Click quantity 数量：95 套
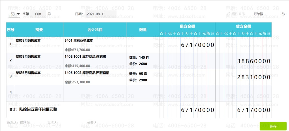The width and height of the screenshot is (289, 131). coord(138,74)
